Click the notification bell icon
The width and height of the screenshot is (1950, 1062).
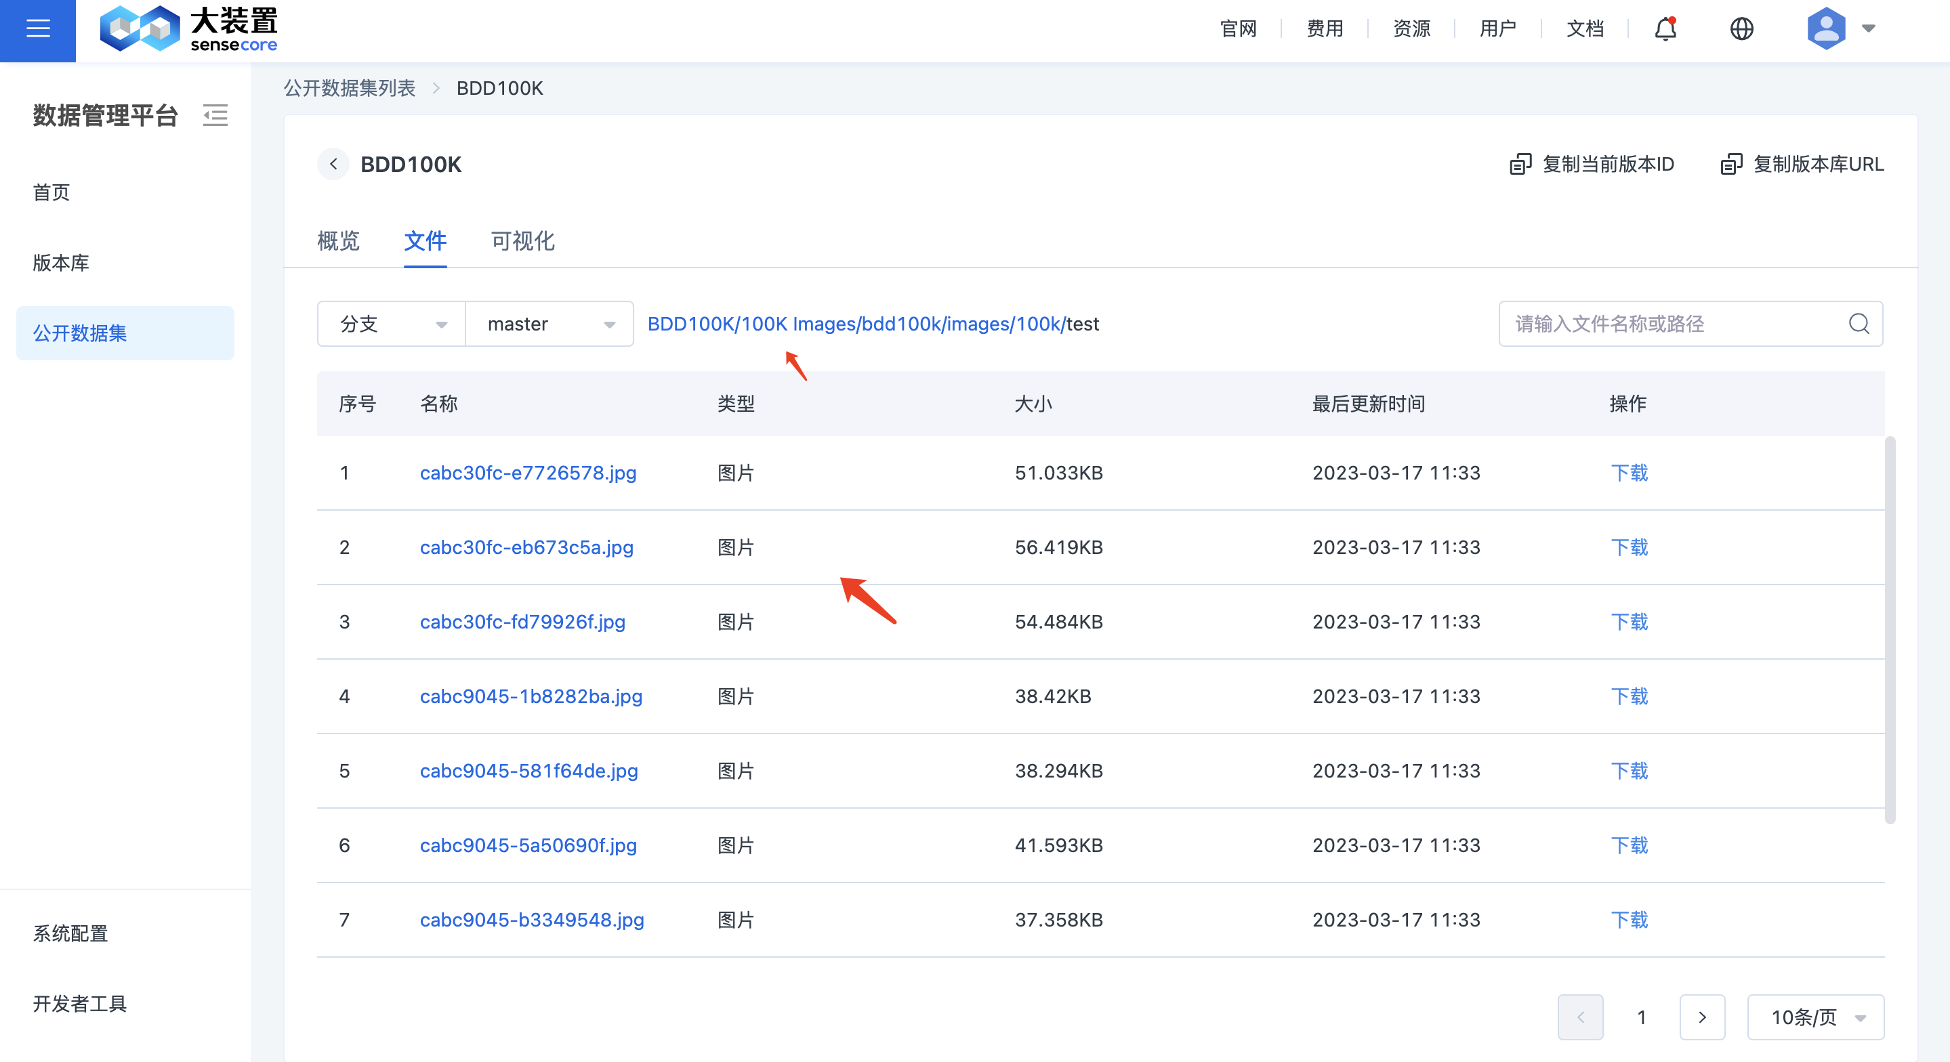tap(1665, 28)
